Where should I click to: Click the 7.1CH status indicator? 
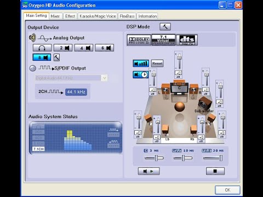[x=38, y=149]
